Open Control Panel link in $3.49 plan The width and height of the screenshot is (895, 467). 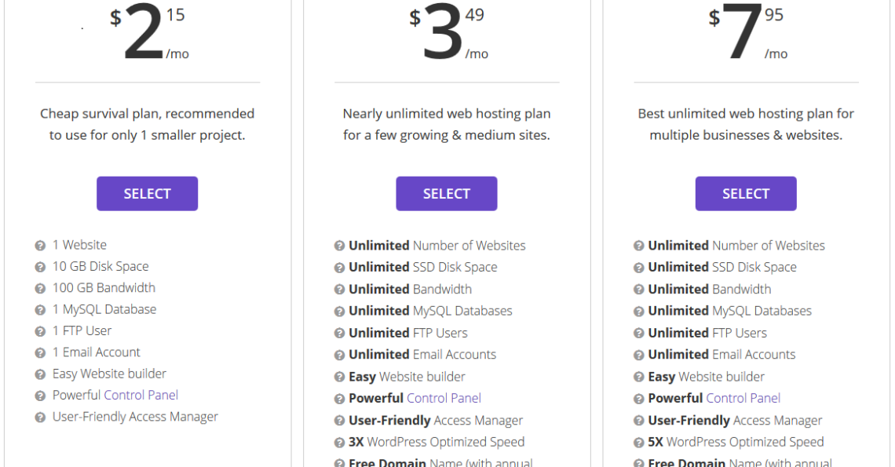click(x=444, y=398)
